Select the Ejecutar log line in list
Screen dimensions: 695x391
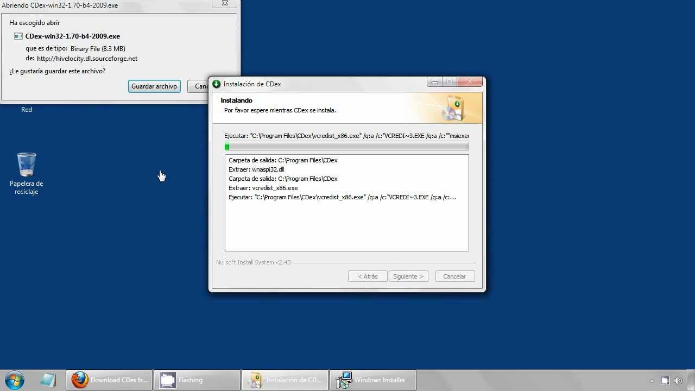342,197
